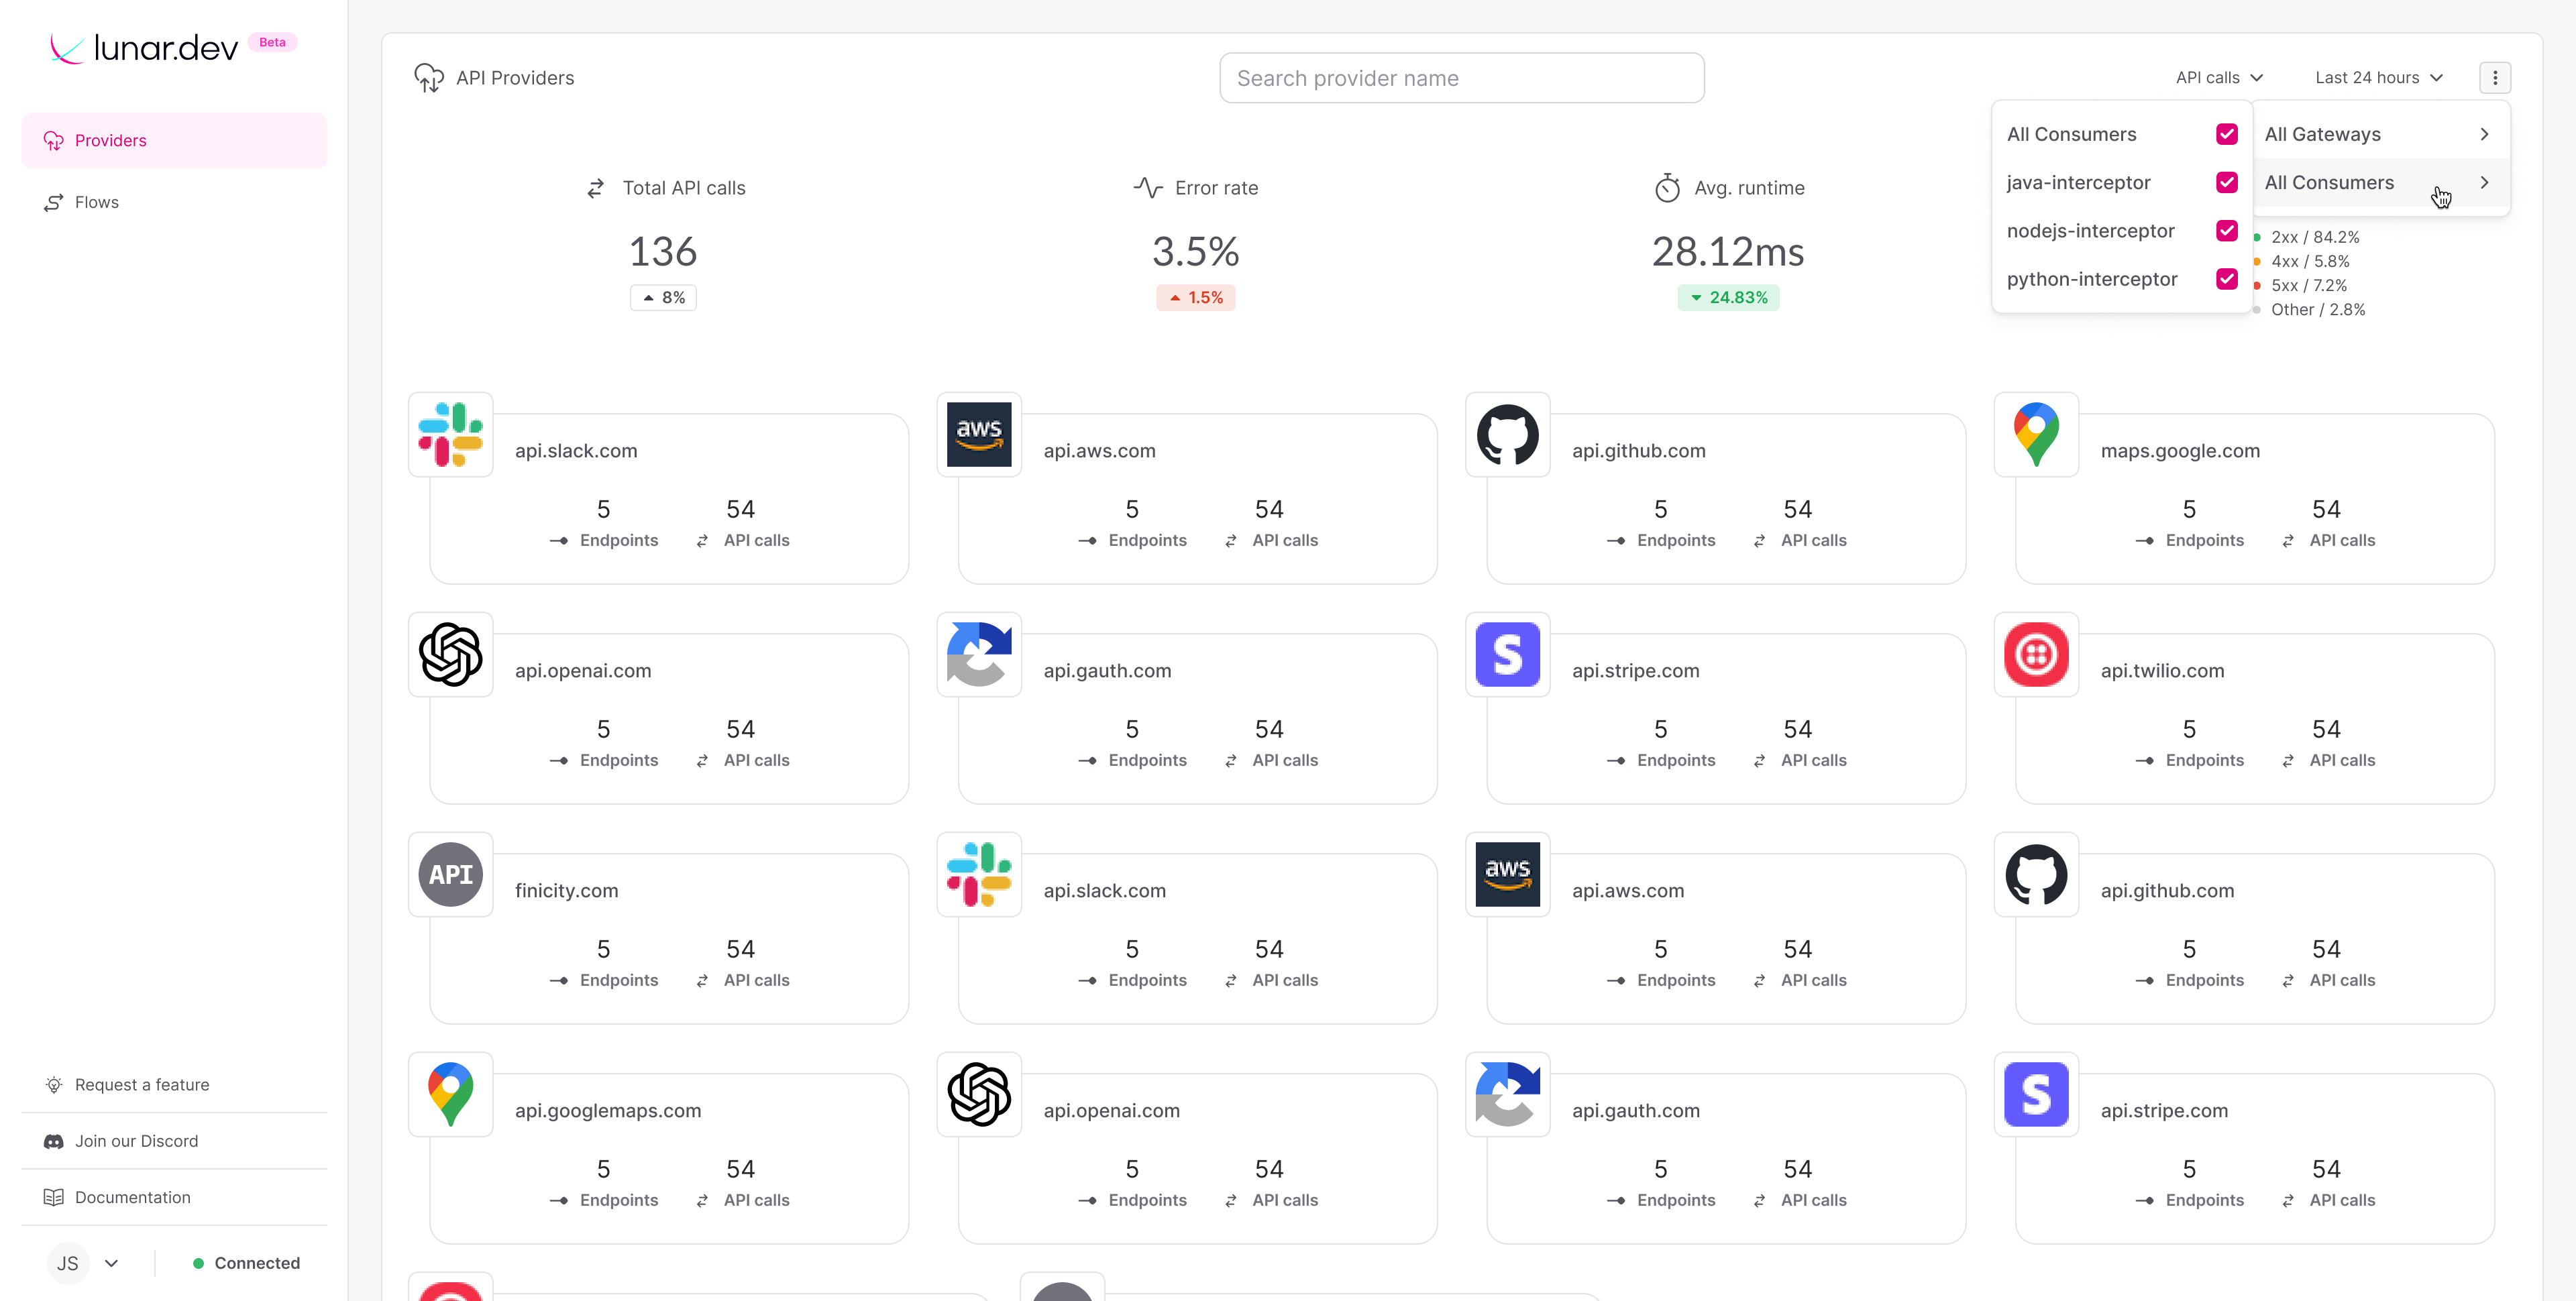2576x1301 pixels.
Task: Click the Stripe icon for api.stripe.com
Action: (1508, 654)
